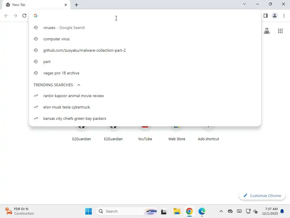Click the Google G icon in omnibox
Screen dimensions: 290x218
tap(36, 16)
